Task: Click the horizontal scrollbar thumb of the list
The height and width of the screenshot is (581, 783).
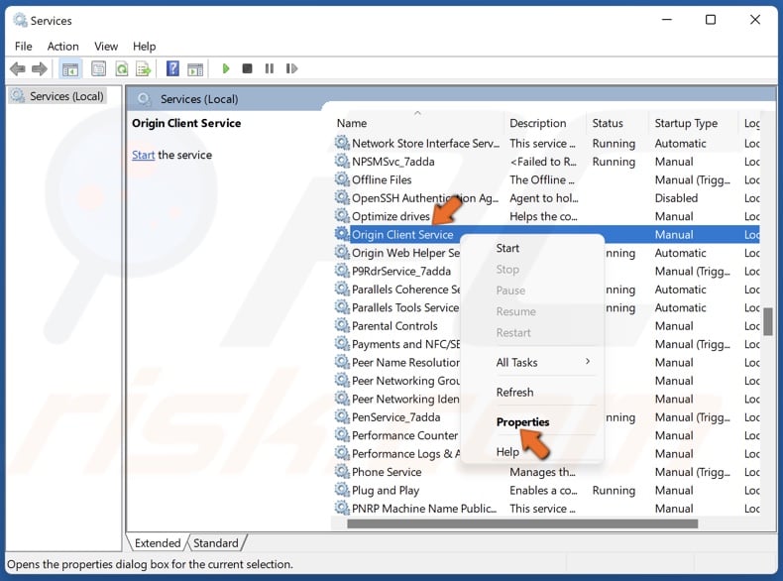Action: [x=522, y=523]
